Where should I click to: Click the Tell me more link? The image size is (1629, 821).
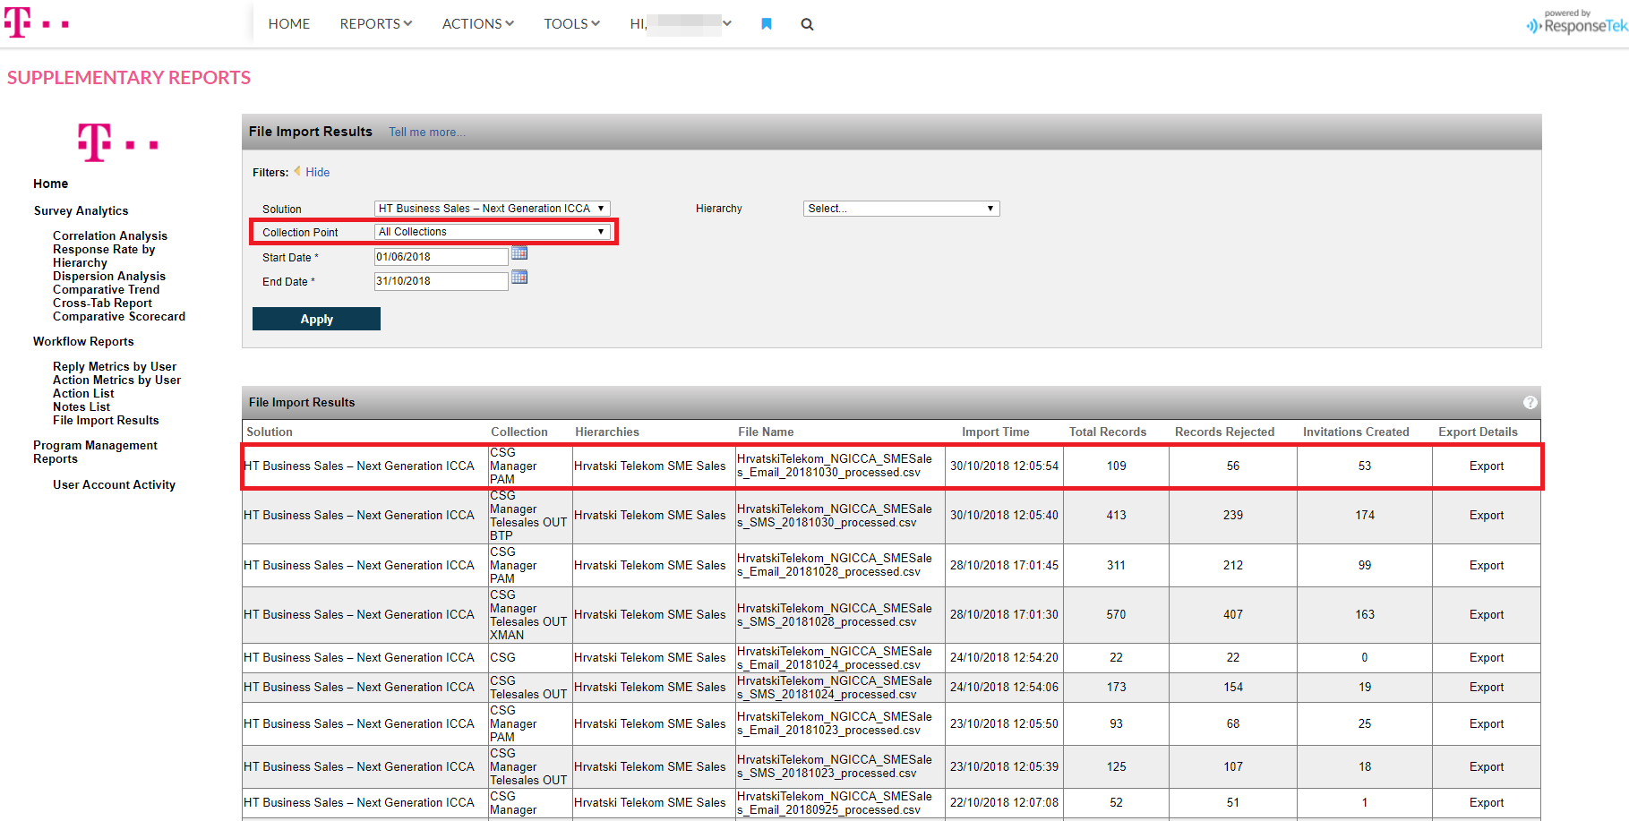[426, 133]
